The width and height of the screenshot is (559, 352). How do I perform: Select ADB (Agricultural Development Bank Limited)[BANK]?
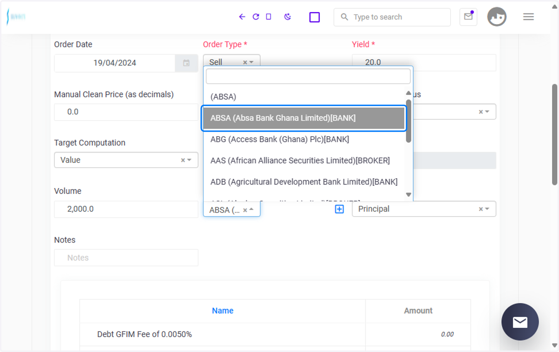pos(304,182)
